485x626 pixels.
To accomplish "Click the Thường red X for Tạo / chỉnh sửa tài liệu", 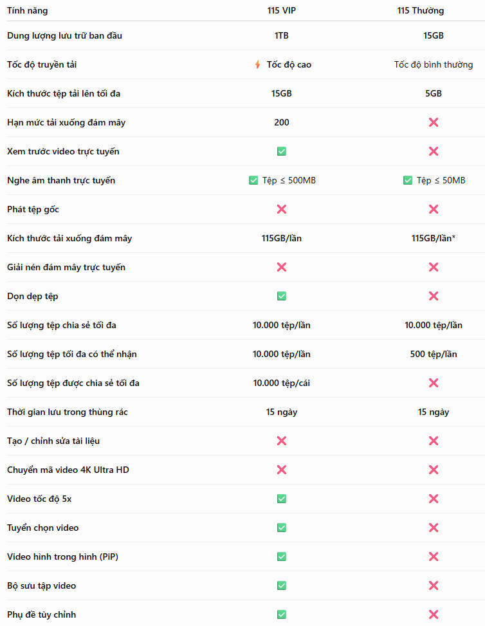I will click(x=434, y=441).
